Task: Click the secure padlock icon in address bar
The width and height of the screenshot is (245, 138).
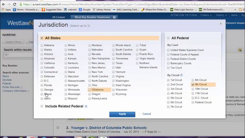Action: coord(21,4)
